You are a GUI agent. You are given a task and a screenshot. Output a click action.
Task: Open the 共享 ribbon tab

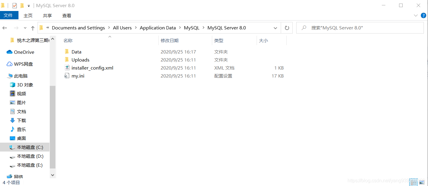47,15
